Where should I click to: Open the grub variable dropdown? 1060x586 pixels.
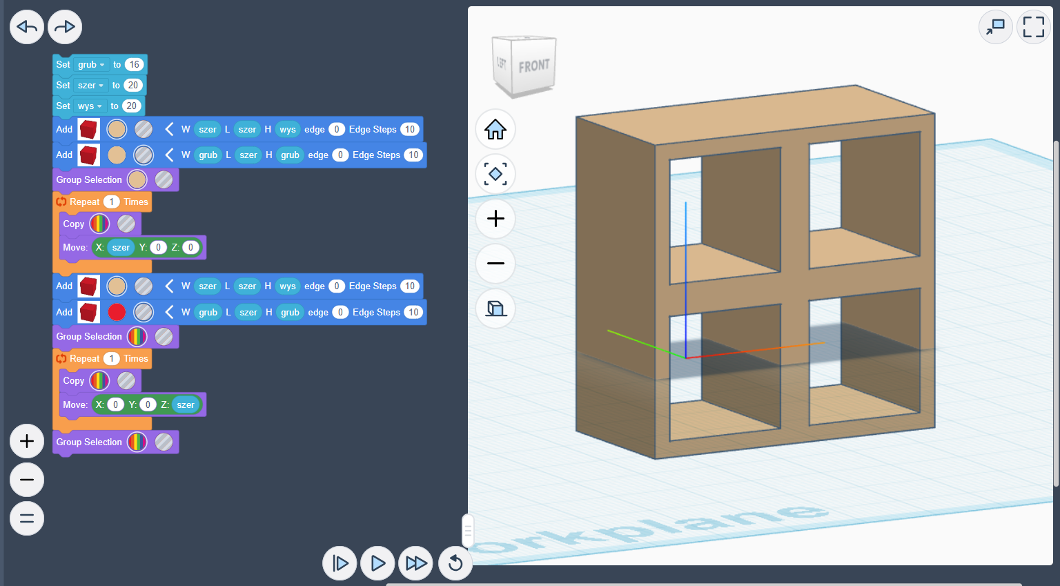(x=92, y=65)
